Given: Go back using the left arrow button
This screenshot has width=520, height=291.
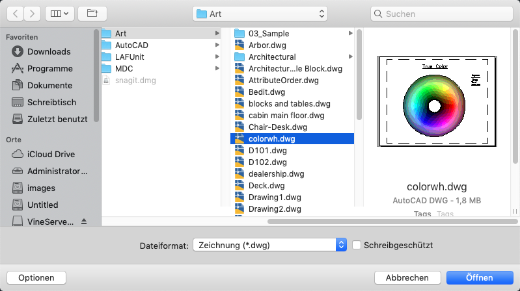Looking at the screenshot, I should (15, 14).
